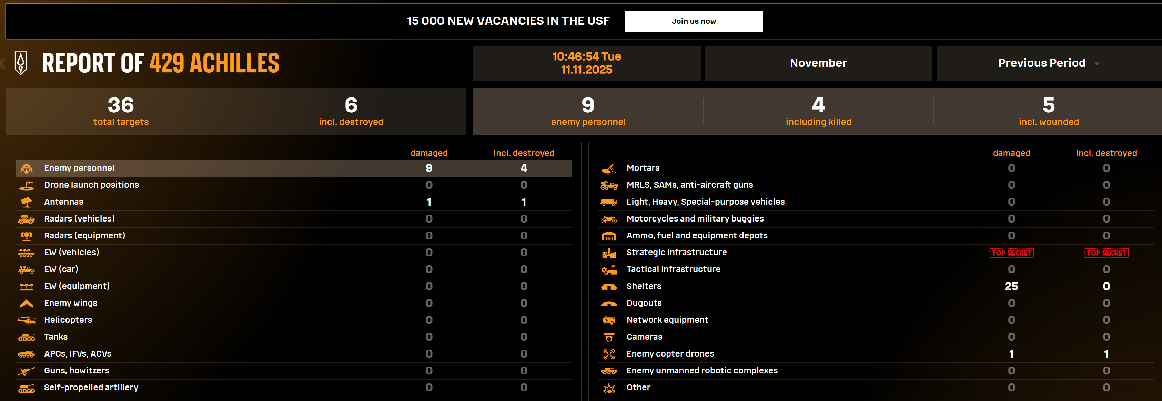Select the November period tab
Image resolution: width=1162 pixels, height=401 pixels.
pyautogui.click(x=818, y=63)
